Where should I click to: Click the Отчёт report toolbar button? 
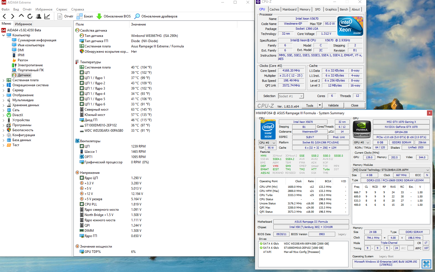point(65,16)
